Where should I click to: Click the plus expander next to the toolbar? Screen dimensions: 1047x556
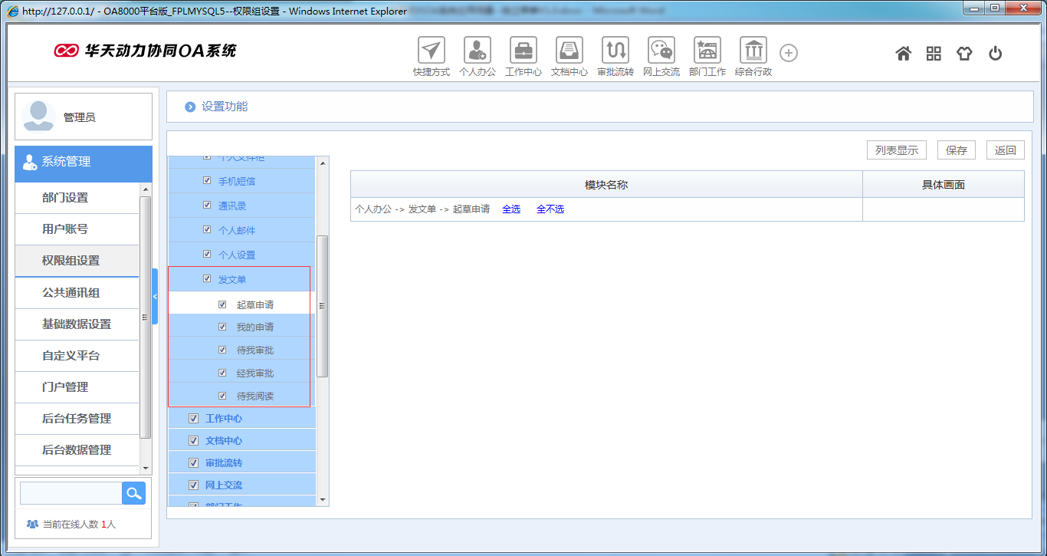tap(788, 52)
